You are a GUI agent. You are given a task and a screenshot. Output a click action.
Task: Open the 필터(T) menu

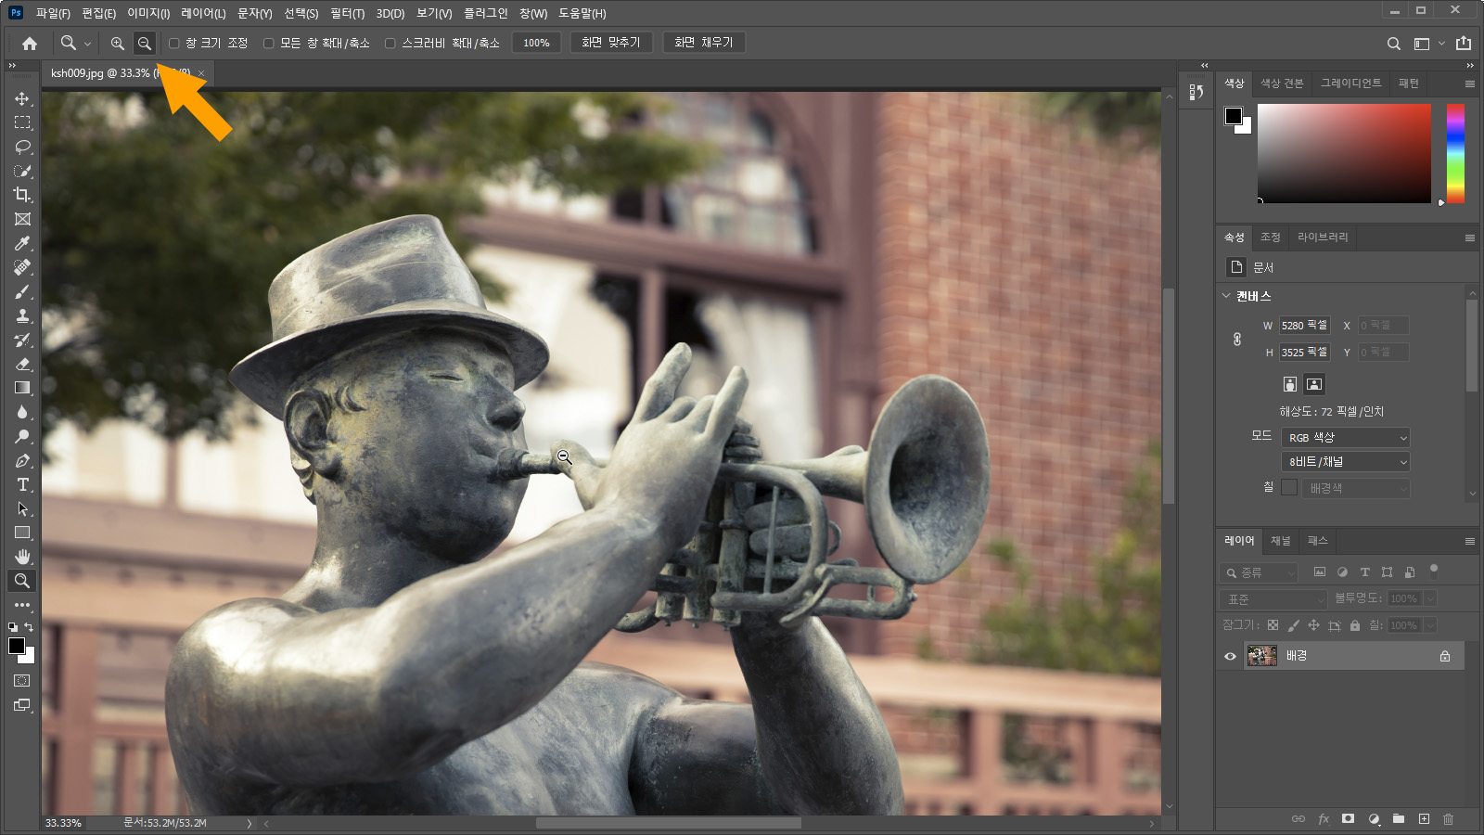[x=347, y=13]
